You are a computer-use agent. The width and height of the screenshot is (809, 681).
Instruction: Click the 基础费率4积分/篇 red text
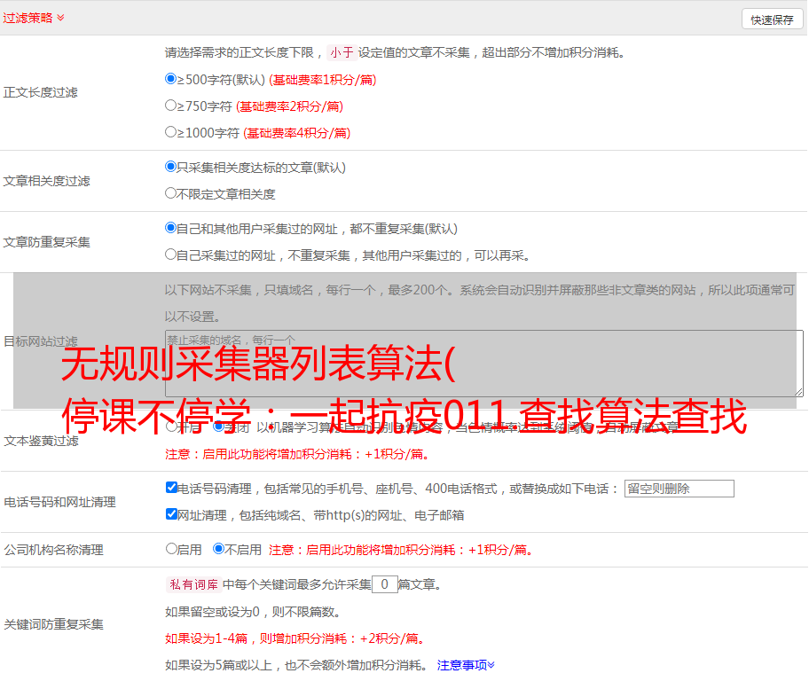297,133
